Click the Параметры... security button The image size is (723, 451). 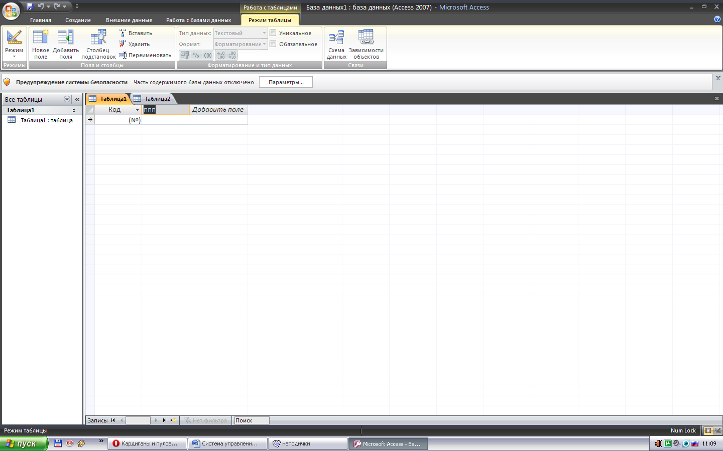click(286, 82)
